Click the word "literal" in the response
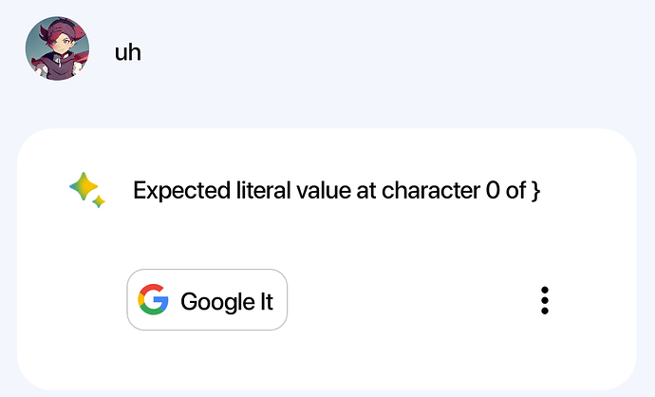 click(x=256, y=191)
